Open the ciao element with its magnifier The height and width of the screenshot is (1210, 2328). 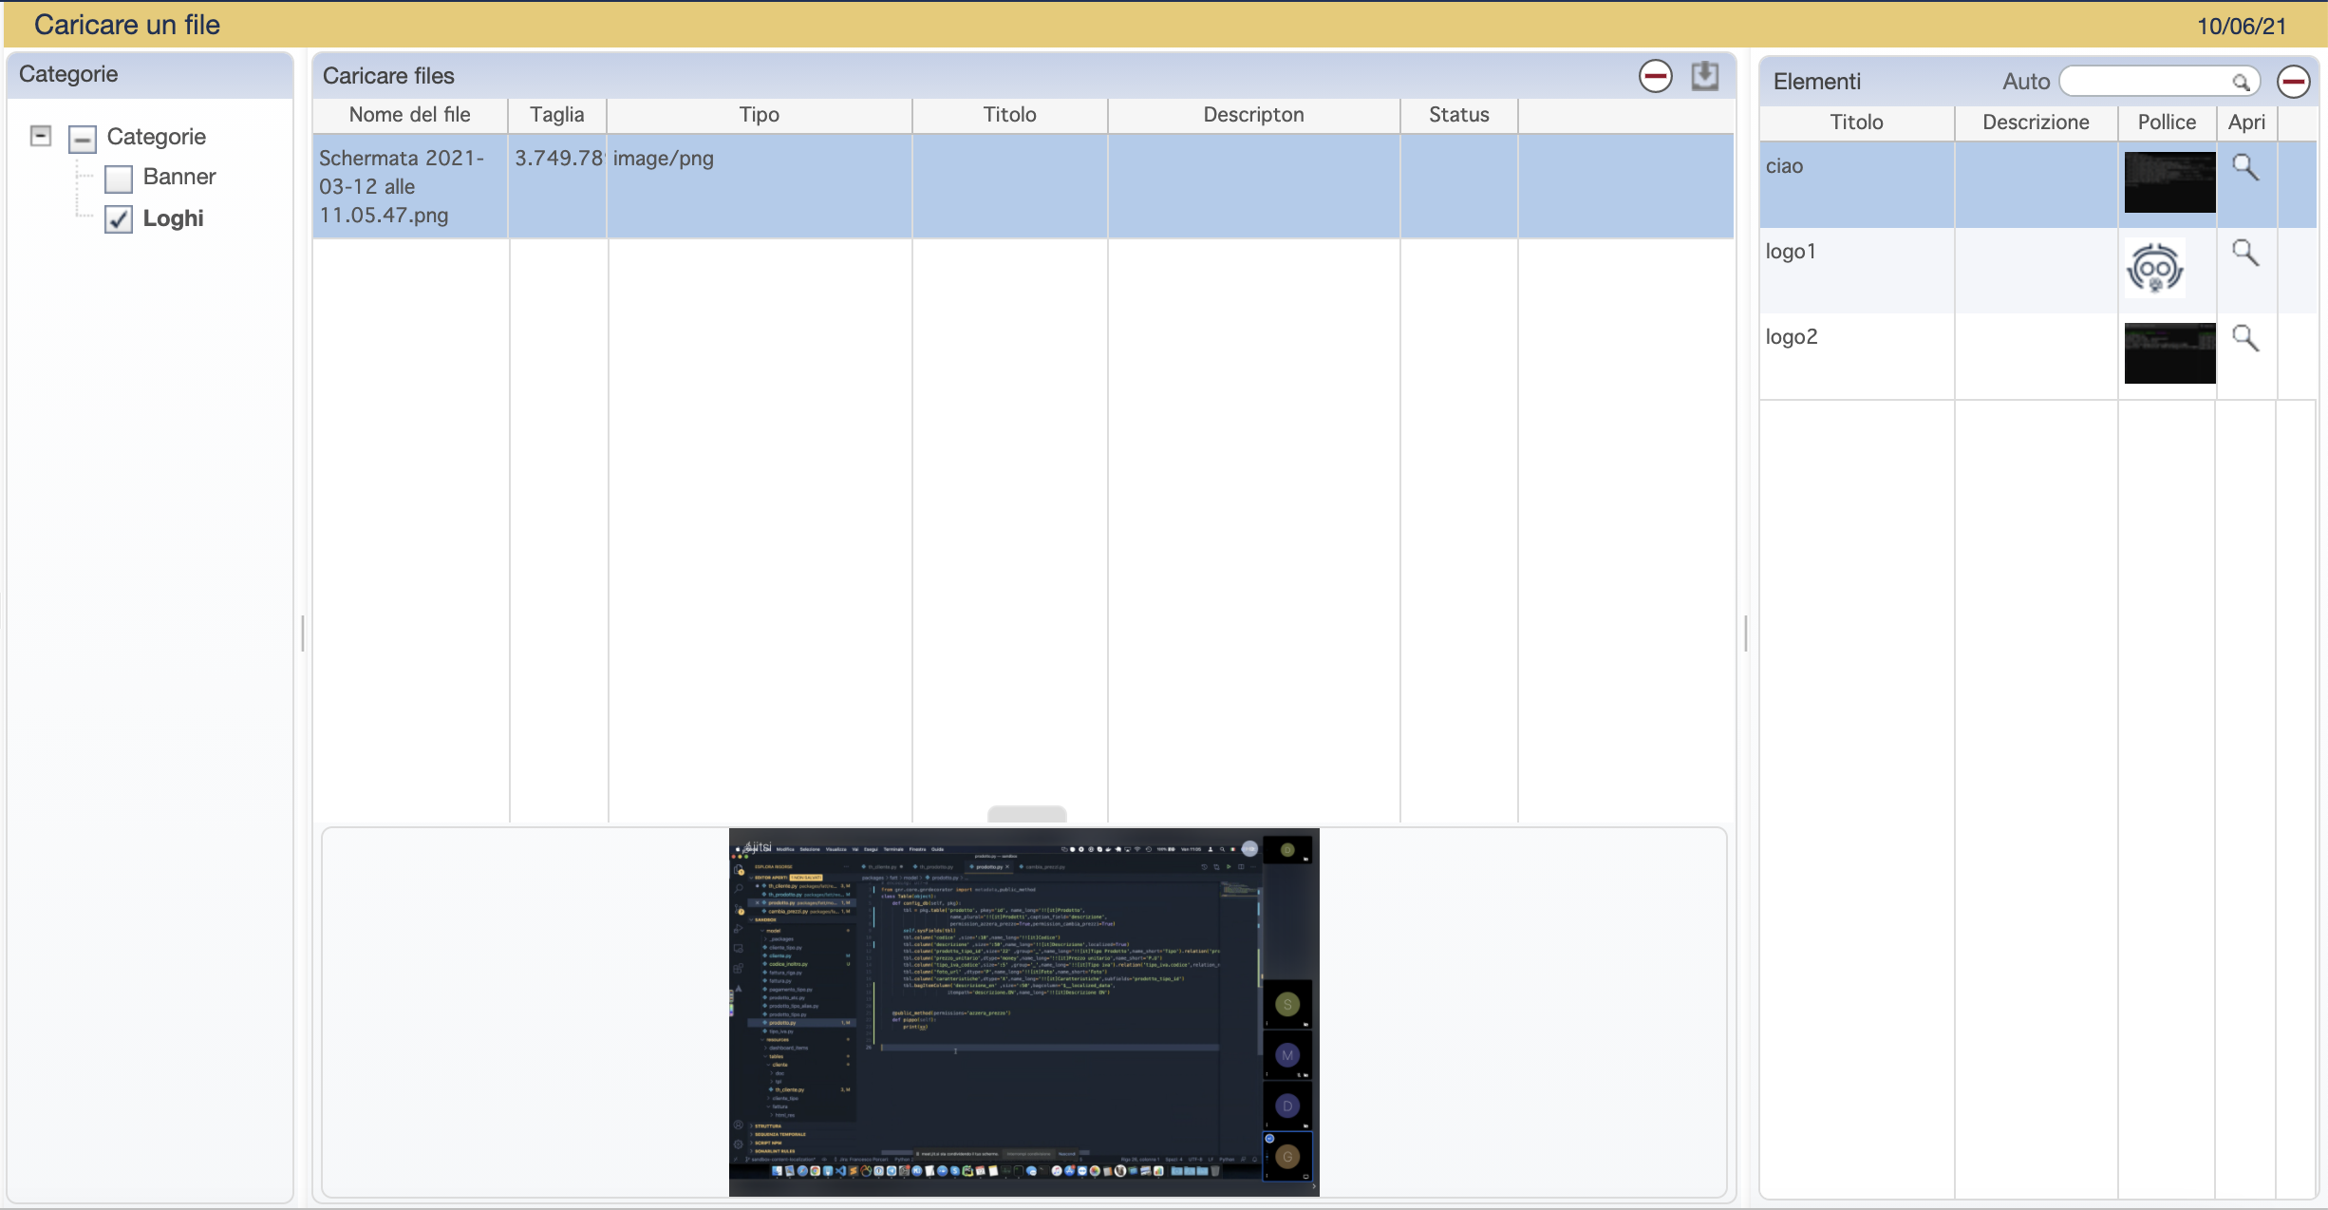point(2245,167)
